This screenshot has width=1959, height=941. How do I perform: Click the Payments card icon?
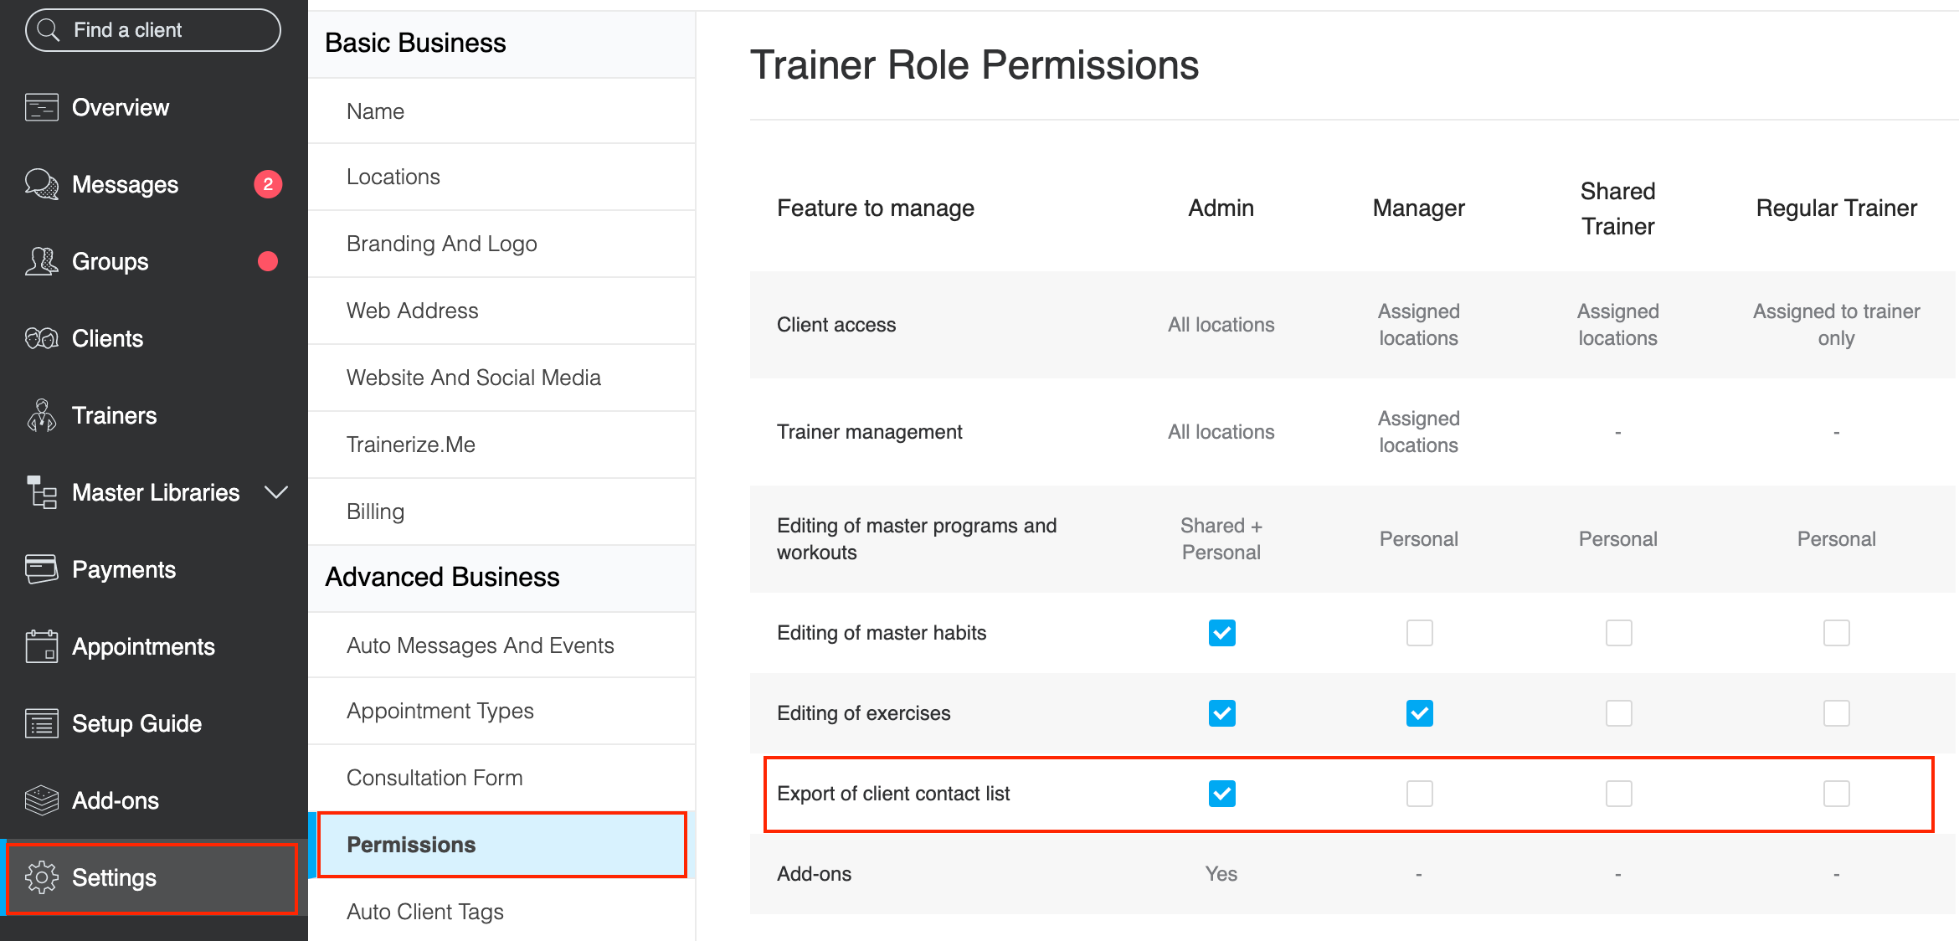pos(41,569)
